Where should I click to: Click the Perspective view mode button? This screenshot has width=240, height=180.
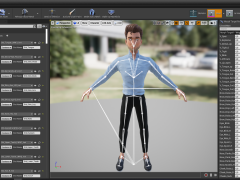(x=63, y=23)
